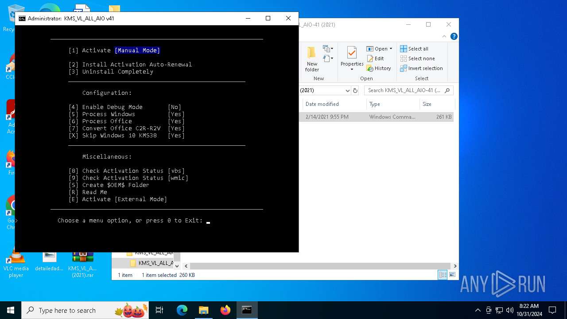The image size is (567, 319).
Task: Click the horizontal scrollbar right arrow
Action: [x=455, y=266]
